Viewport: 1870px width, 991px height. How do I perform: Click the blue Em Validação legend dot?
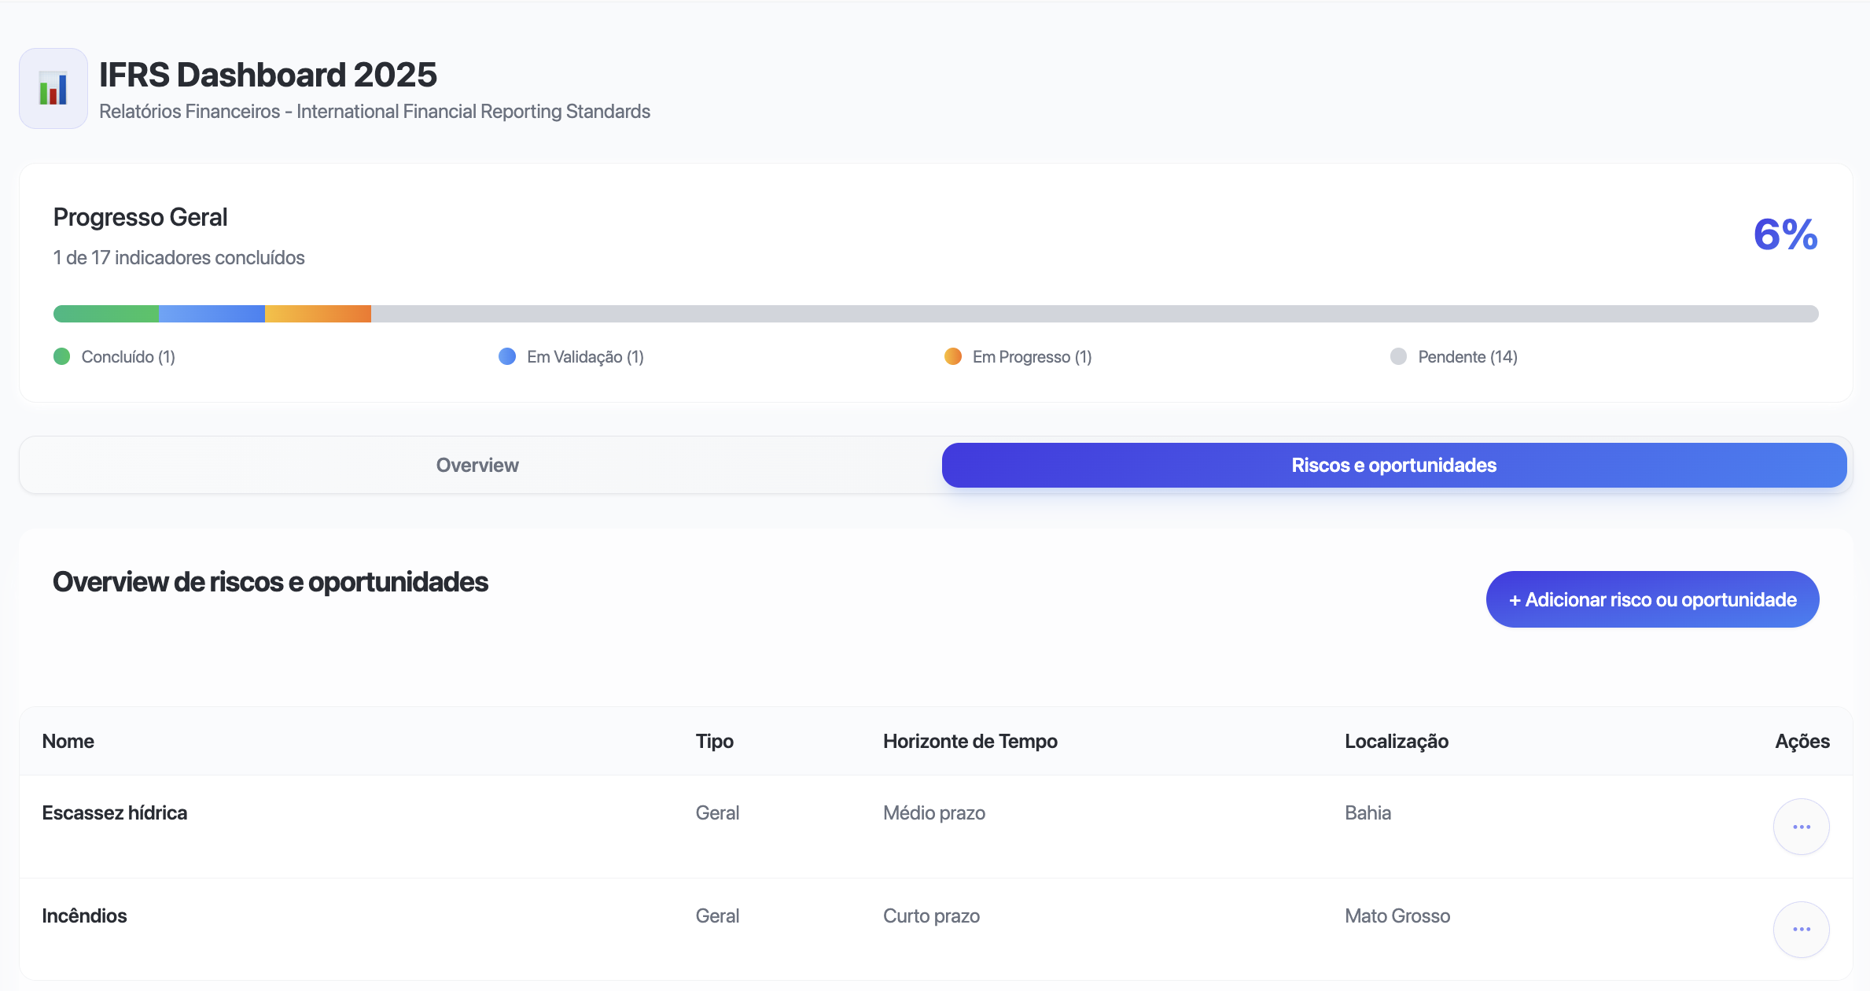pos(507,356)
